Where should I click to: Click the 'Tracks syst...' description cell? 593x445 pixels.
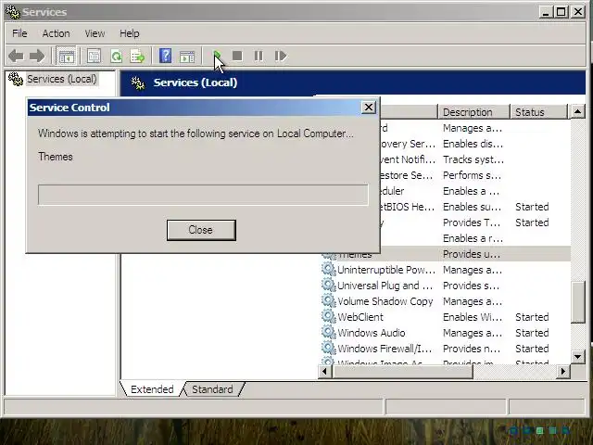473,159
